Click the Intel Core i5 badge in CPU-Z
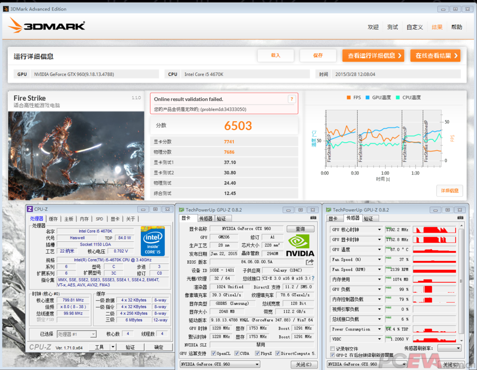This screenshot has height=370, width=477. 153,241
